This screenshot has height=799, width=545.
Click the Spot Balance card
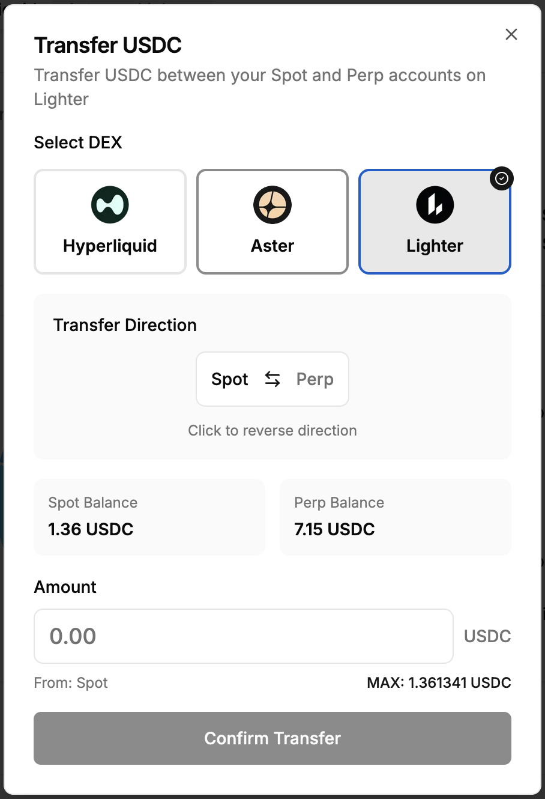point(149,517)
